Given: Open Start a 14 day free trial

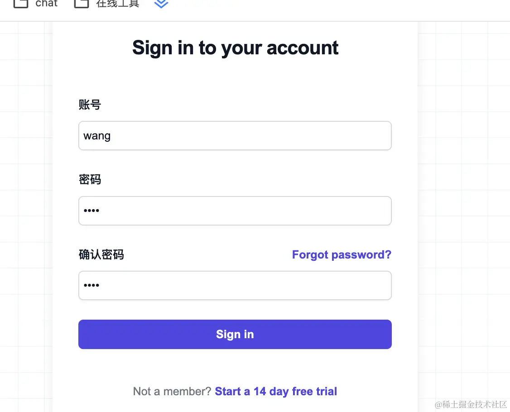Looking at the screenshot, I should [x=276, y=391].
